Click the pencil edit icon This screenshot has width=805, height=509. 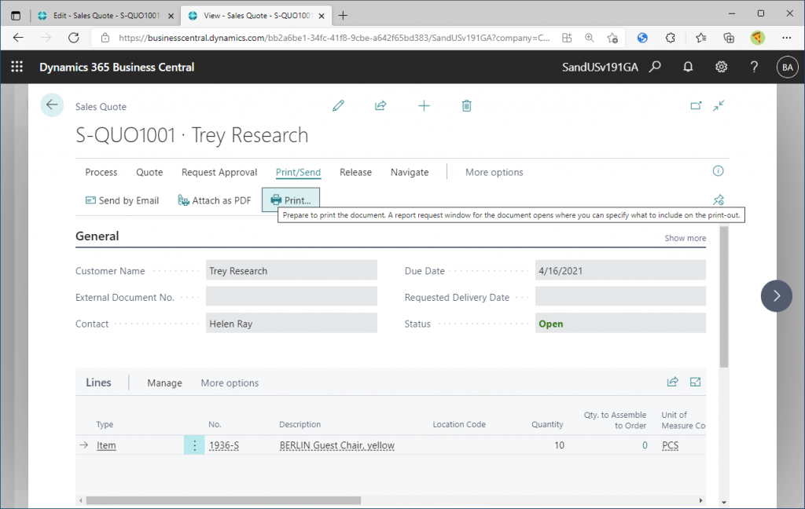(x=338, y=106)
